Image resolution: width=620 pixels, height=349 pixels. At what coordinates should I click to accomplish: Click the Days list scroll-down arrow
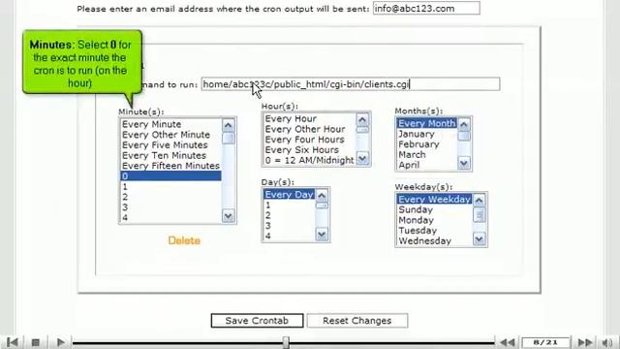click(x=322, y=235)
